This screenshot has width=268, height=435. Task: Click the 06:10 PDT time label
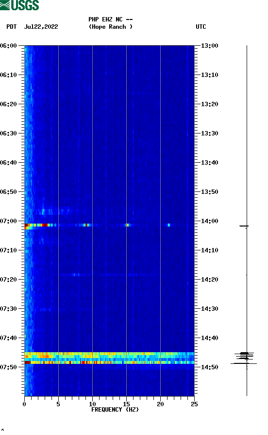coord(9,75)
